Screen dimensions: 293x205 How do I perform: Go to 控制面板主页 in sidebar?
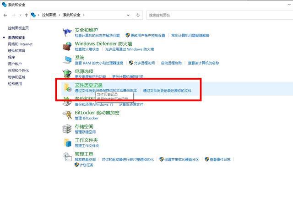coord(18,28)
